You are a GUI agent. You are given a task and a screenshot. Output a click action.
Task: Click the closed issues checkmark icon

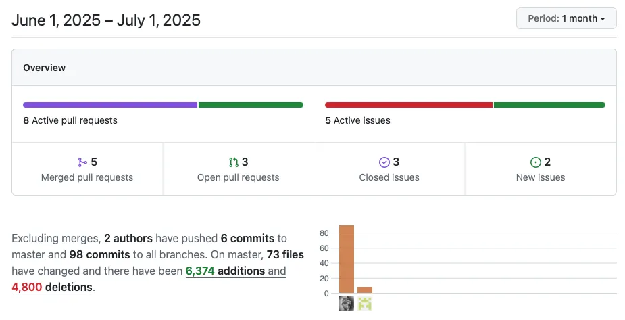384,162
